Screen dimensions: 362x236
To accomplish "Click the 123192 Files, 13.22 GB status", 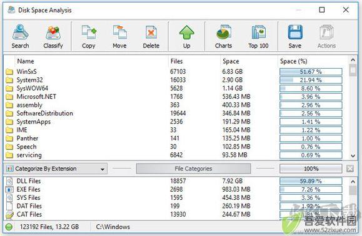I will (49, 227).
